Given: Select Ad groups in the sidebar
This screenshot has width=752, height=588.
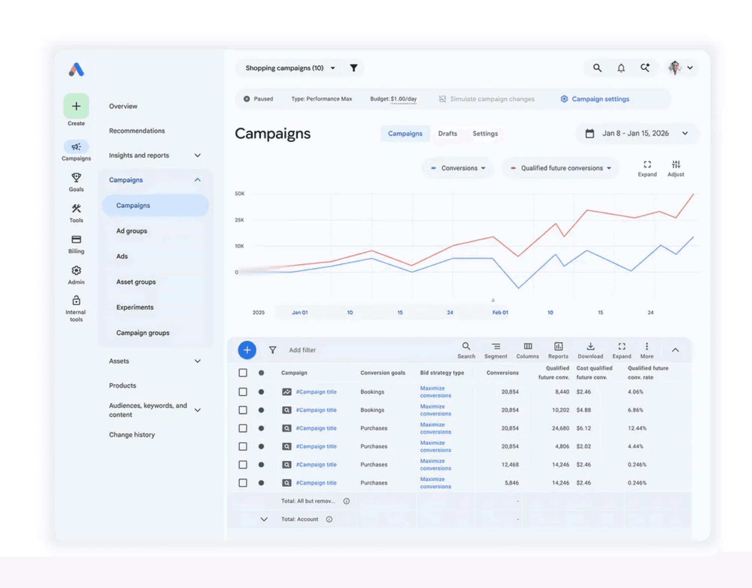Looking at the screenshot, I should [x=132, y=231].
